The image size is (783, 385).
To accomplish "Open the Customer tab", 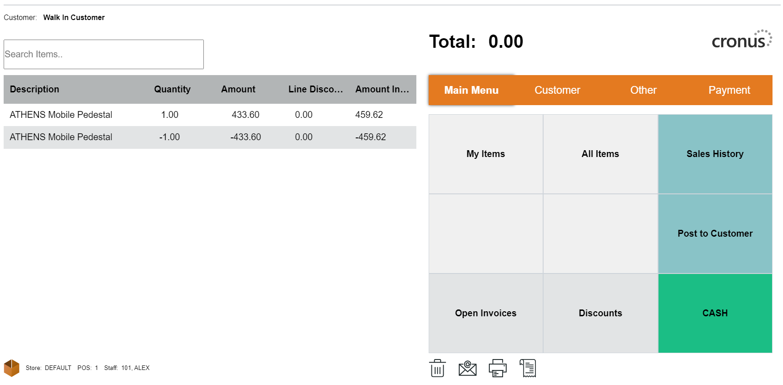I will point(557,90).
